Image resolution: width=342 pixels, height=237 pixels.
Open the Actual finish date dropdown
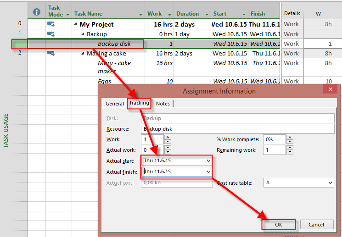209,172
